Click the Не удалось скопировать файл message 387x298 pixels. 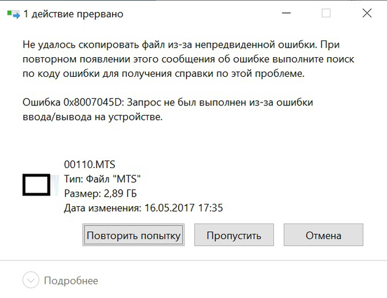[181, 45]
